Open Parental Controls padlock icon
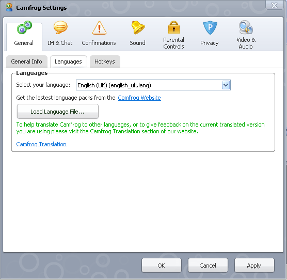This screenshot has width=287, height=280. tap(174, 27)
